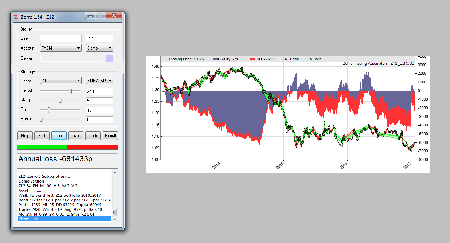The width and height of the screenshot is (450, 243).
Task: Close the Zorro window
Action: coord(114,16)
